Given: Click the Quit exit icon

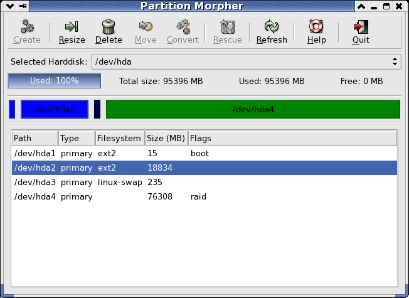Looking at the screenshot, I should point(361,26).
